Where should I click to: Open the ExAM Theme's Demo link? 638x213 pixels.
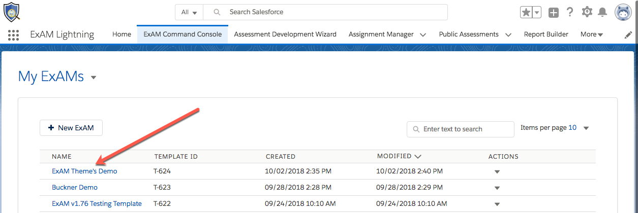tap(84, 171)
